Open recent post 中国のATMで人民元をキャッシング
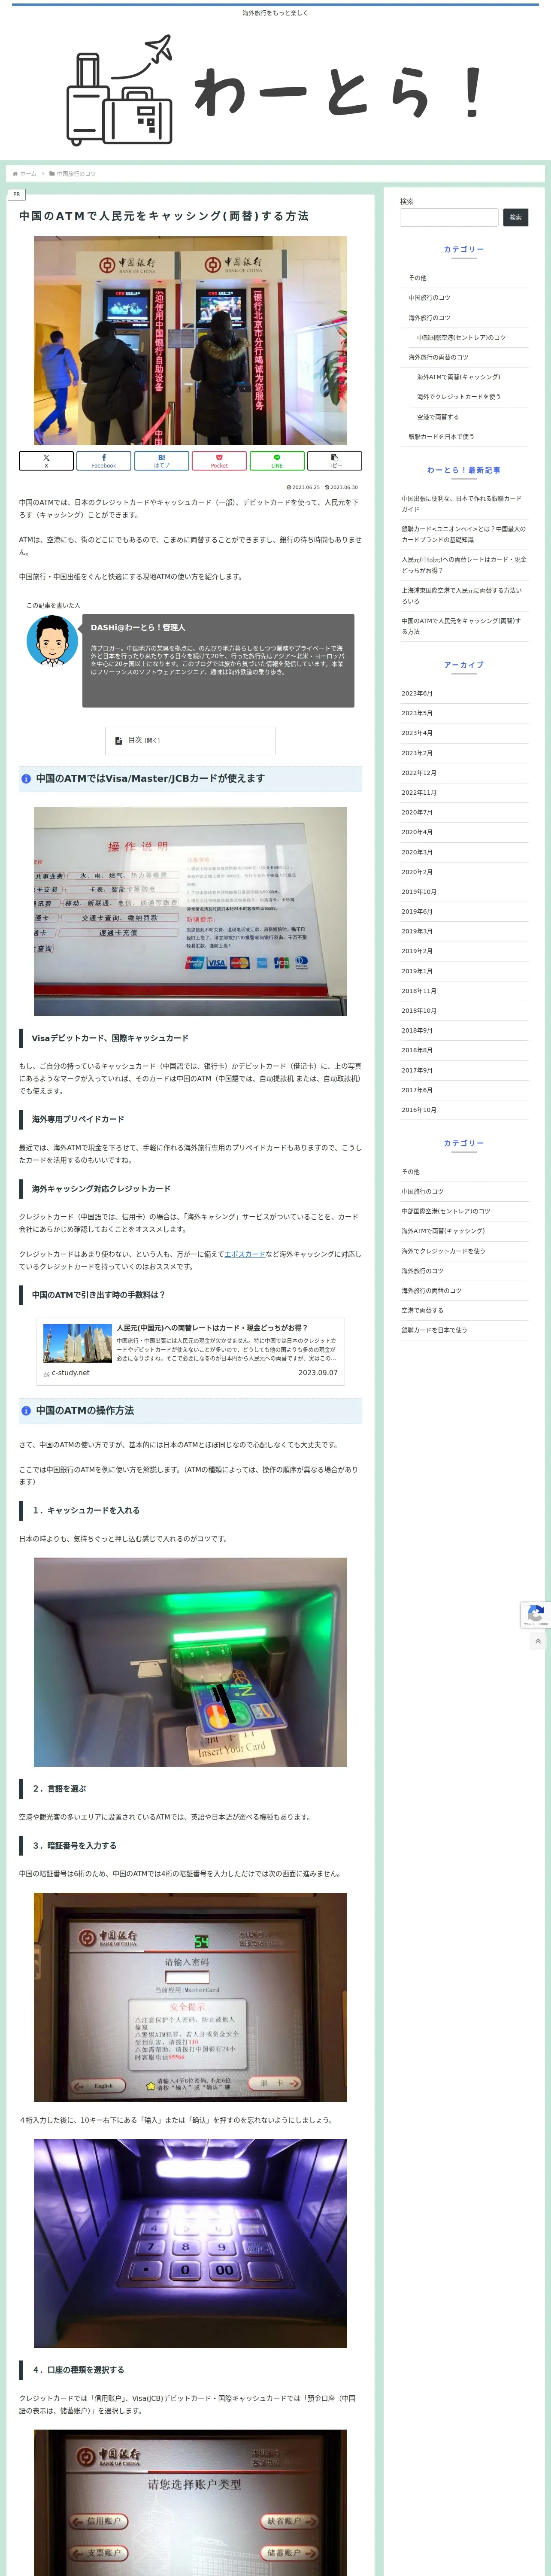This screenshot has width=551, height=2576. [464, 626]
